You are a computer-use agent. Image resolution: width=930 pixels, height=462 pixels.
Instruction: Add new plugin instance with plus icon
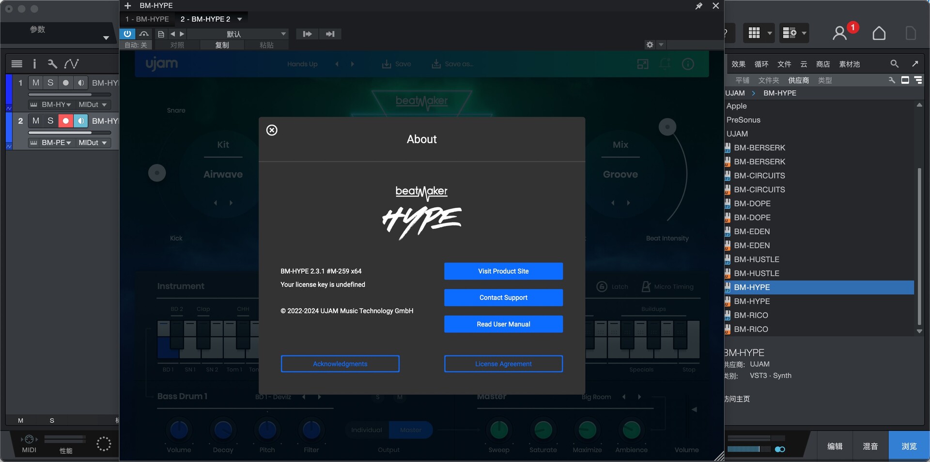pos(128,6)
